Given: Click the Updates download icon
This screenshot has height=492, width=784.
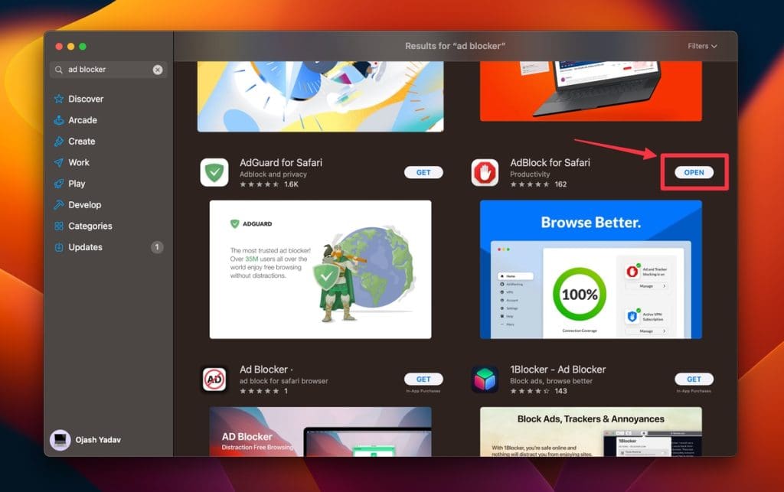Looking at the screenshot, I should pyautogui.click(x=59, y=247).
